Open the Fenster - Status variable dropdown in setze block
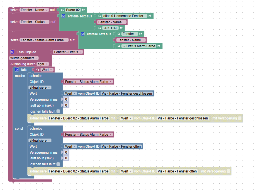The image size is (256, 193). click(x=35, y=22)
